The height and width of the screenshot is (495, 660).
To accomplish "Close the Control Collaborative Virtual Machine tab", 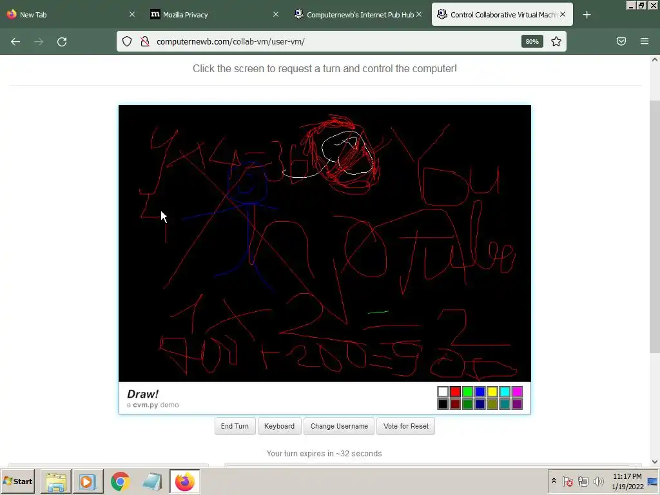I will click(x=563, y=15).
